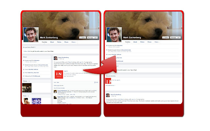Click Facebook employer link in left About box
This screenshot has height=131, width=210.
(x=37, y=60)
